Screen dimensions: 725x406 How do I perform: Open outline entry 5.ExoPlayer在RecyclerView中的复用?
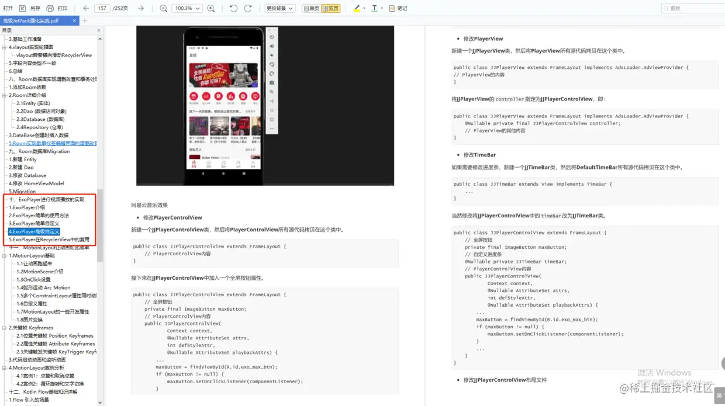coord(49,240)
